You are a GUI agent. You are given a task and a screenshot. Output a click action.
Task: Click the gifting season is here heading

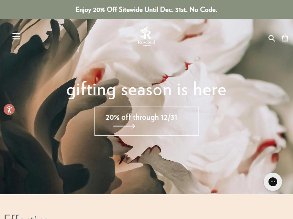(x=146, y=90)
